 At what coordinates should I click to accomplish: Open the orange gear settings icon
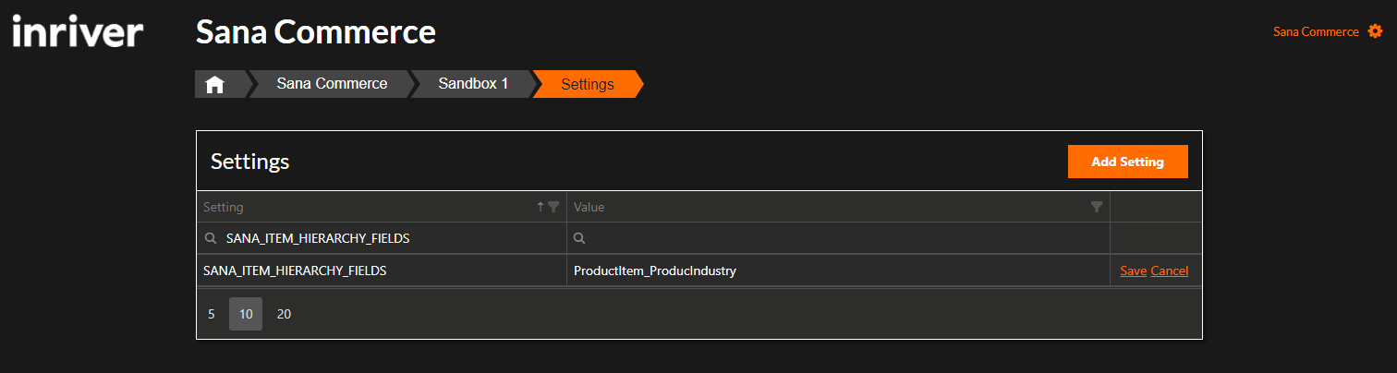[1375, 31]
